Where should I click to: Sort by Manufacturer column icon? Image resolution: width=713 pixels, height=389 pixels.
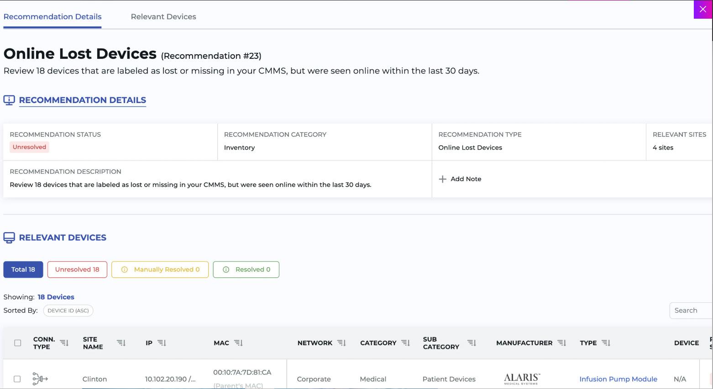click(x=562, y=343)
